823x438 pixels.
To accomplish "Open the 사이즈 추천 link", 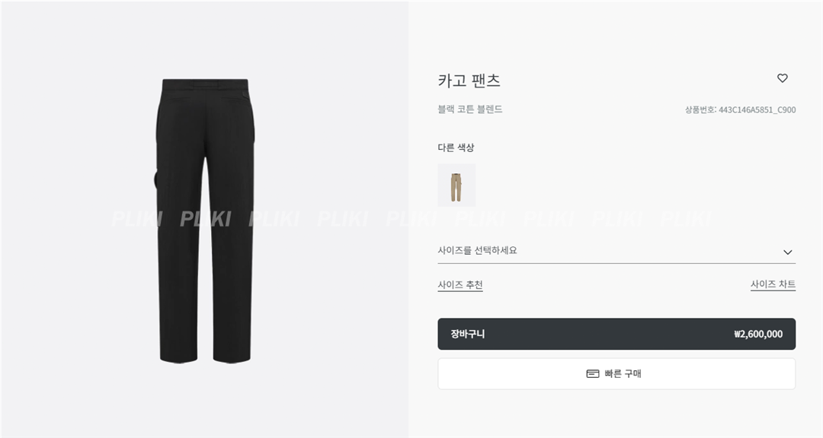I will point(460,285).
